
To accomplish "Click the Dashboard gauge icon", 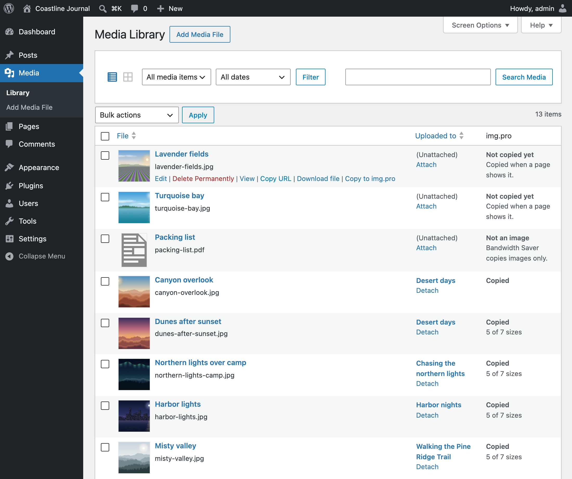I will (x=10, y=32).
